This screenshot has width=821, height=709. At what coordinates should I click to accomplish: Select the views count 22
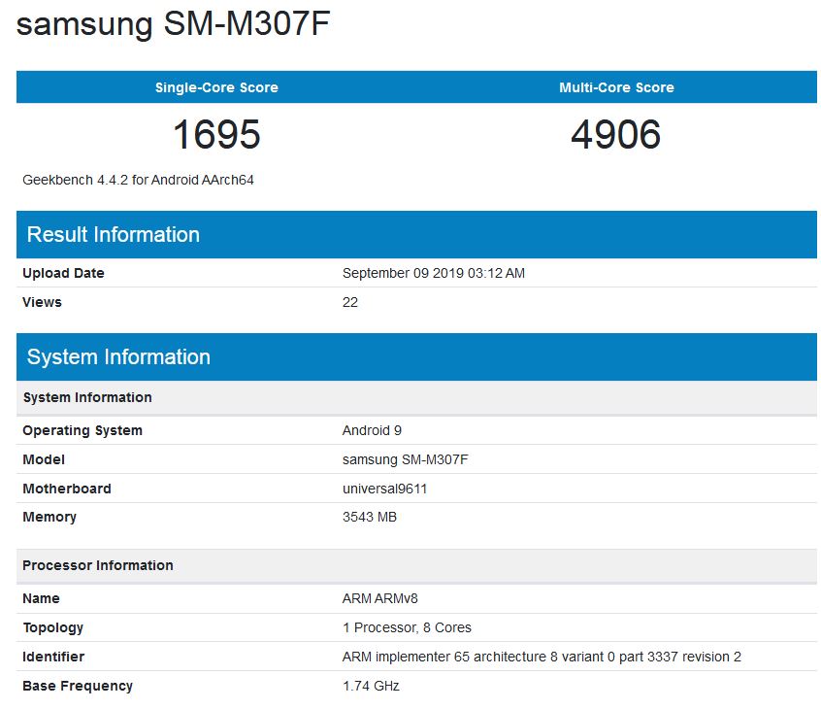click(350, 302)
